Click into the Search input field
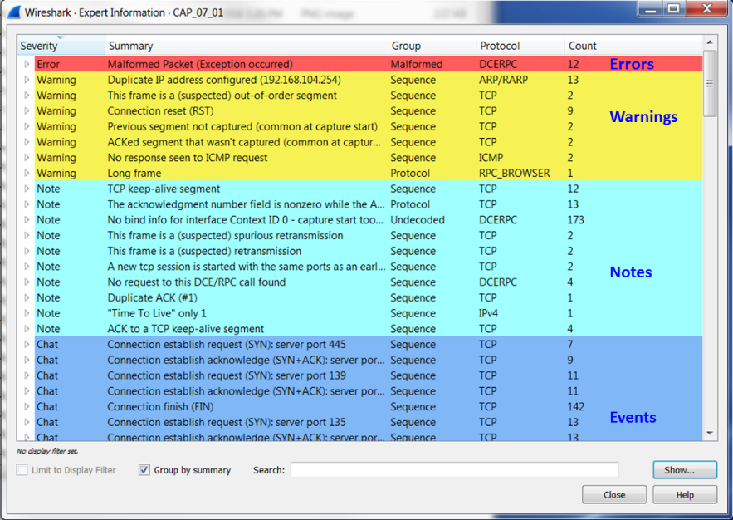 pos(454,470)
